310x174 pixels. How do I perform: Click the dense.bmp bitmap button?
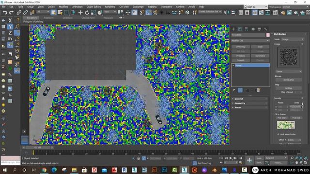point(289,80)
